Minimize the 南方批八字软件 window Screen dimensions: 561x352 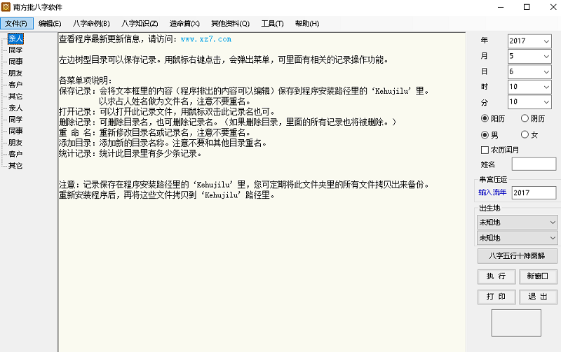coord(501,7)
